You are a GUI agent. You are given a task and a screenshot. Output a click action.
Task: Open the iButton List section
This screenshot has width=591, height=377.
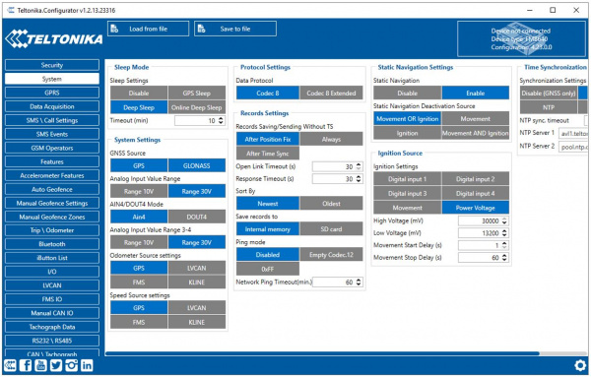[52, 258]
